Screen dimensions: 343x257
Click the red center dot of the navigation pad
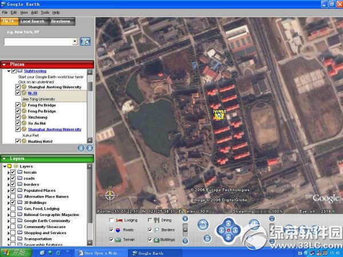pos(228,230)
